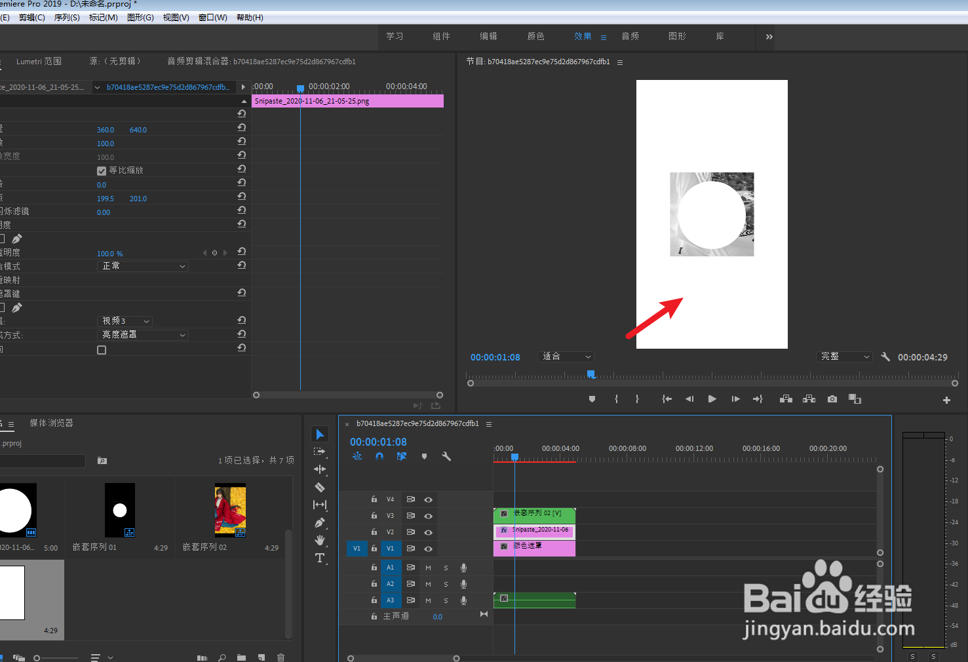
Task: Select the Hand tool
Action: click(x=320, y=540)
